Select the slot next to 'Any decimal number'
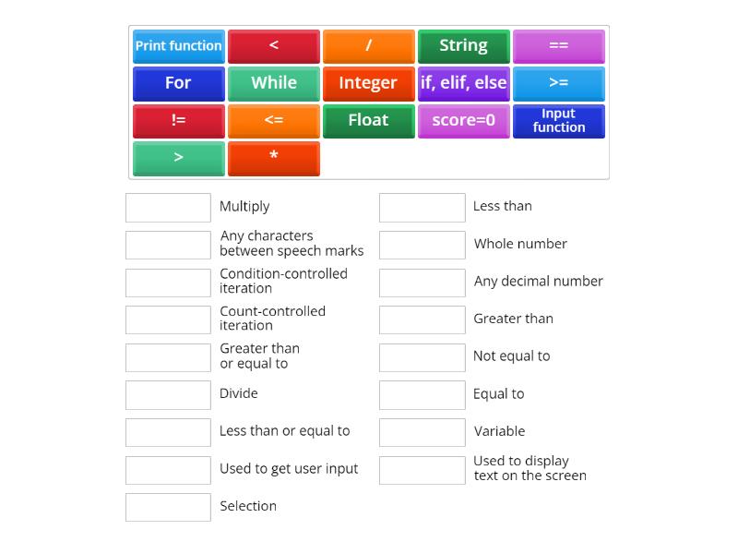Image resolution: width=738 pixels, height=554 pixels. (422, 283)
